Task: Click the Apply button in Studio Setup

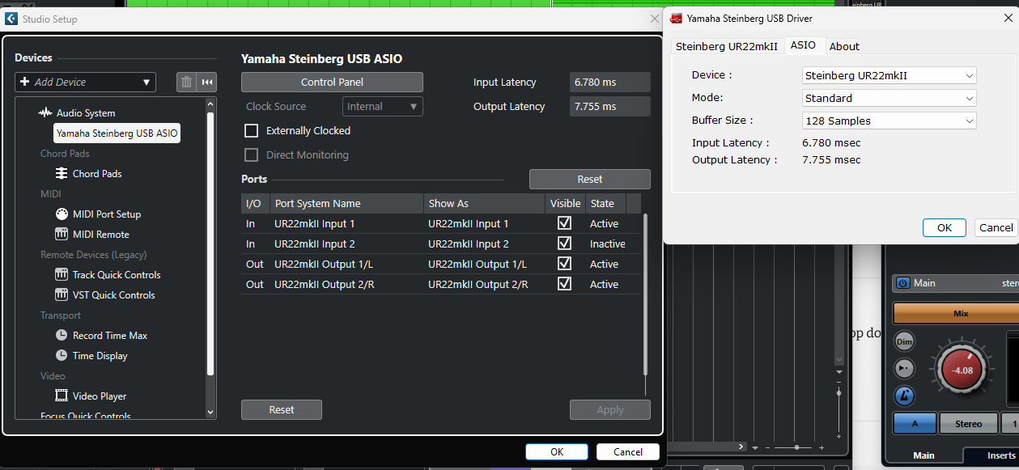Action: pyautogui.click(x=610, y=410)
